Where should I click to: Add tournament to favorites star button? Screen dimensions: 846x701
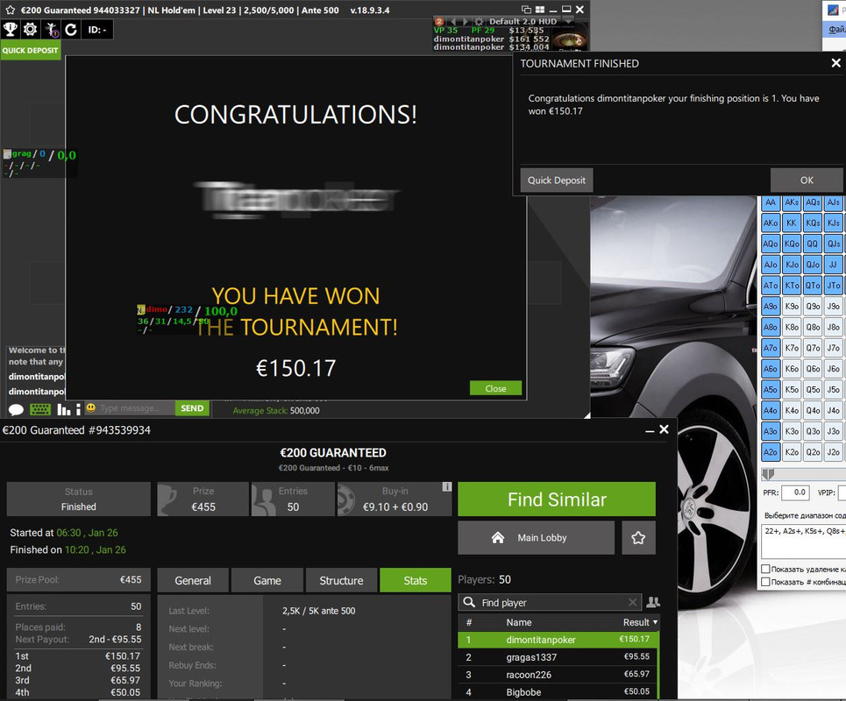pos(638,538)
